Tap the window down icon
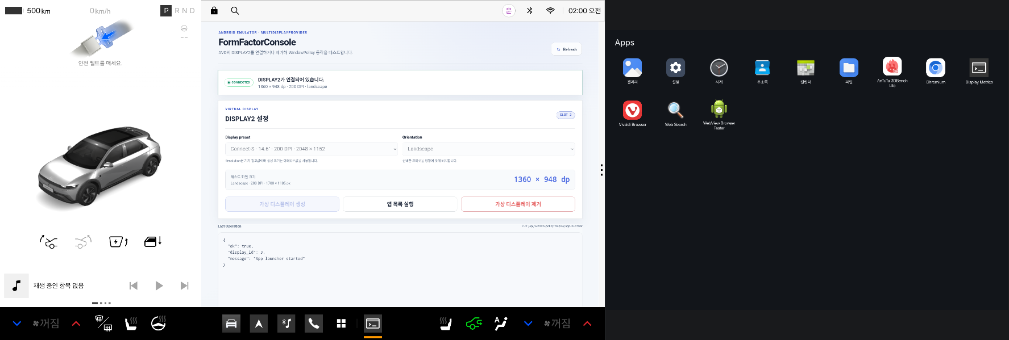Viewport: 1009px width, 340px height. 153,241
